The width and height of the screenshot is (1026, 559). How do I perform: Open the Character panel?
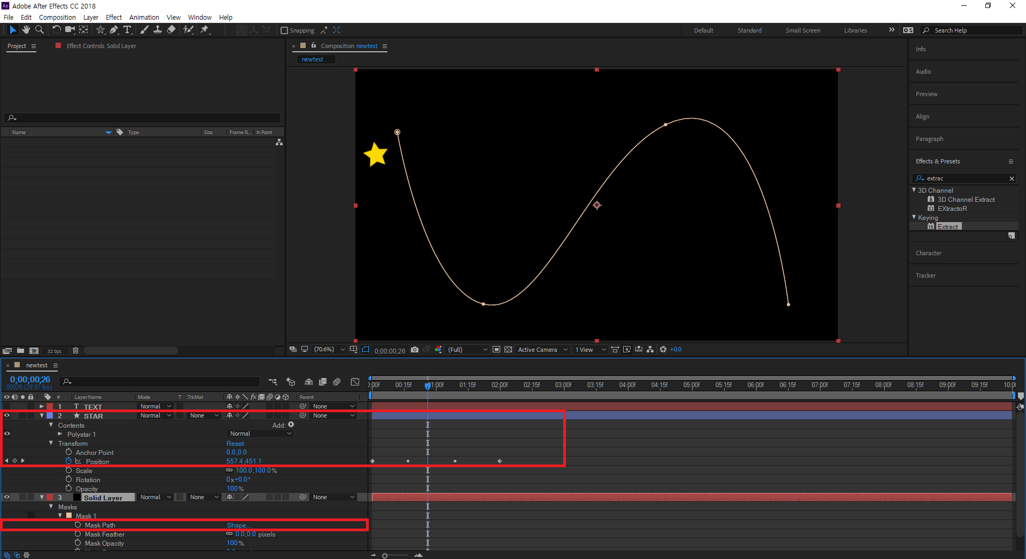point(929,253)
